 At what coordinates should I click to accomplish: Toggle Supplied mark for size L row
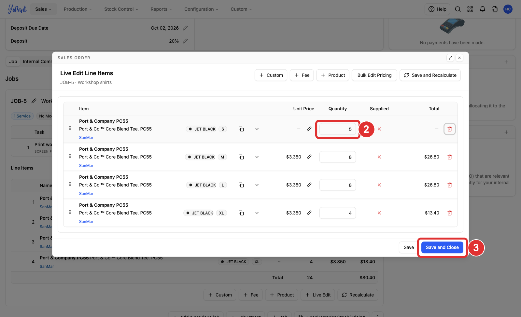pyautogui.click(x=379, y=185)
